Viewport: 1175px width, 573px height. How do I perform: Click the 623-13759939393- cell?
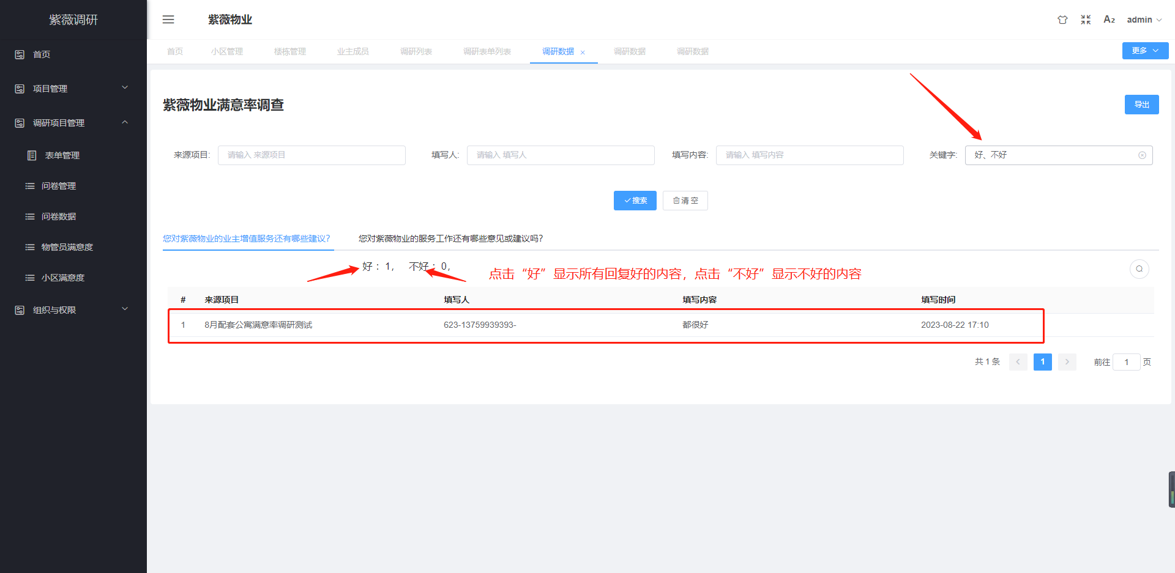(x=480, y=325)
